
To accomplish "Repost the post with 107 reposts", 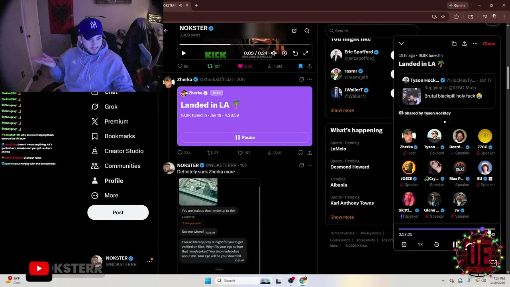I will coord(214,66).
